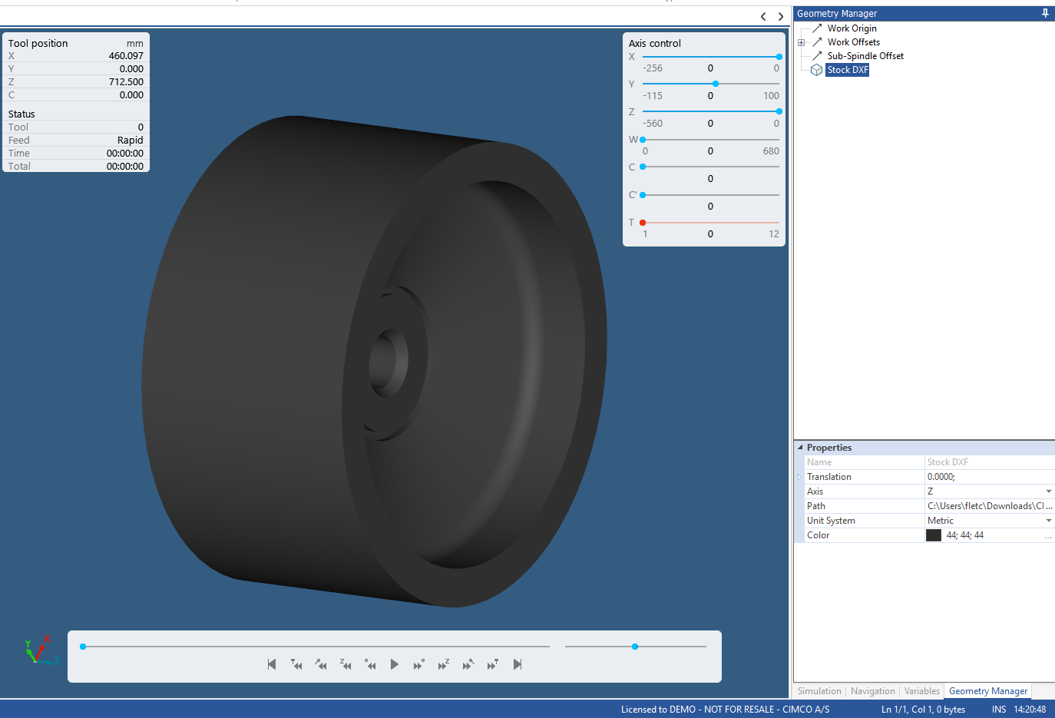Viewport: 1055px width, 718px height.
Task: Switch to the Variables tab
Action: (x=921, y=691)
